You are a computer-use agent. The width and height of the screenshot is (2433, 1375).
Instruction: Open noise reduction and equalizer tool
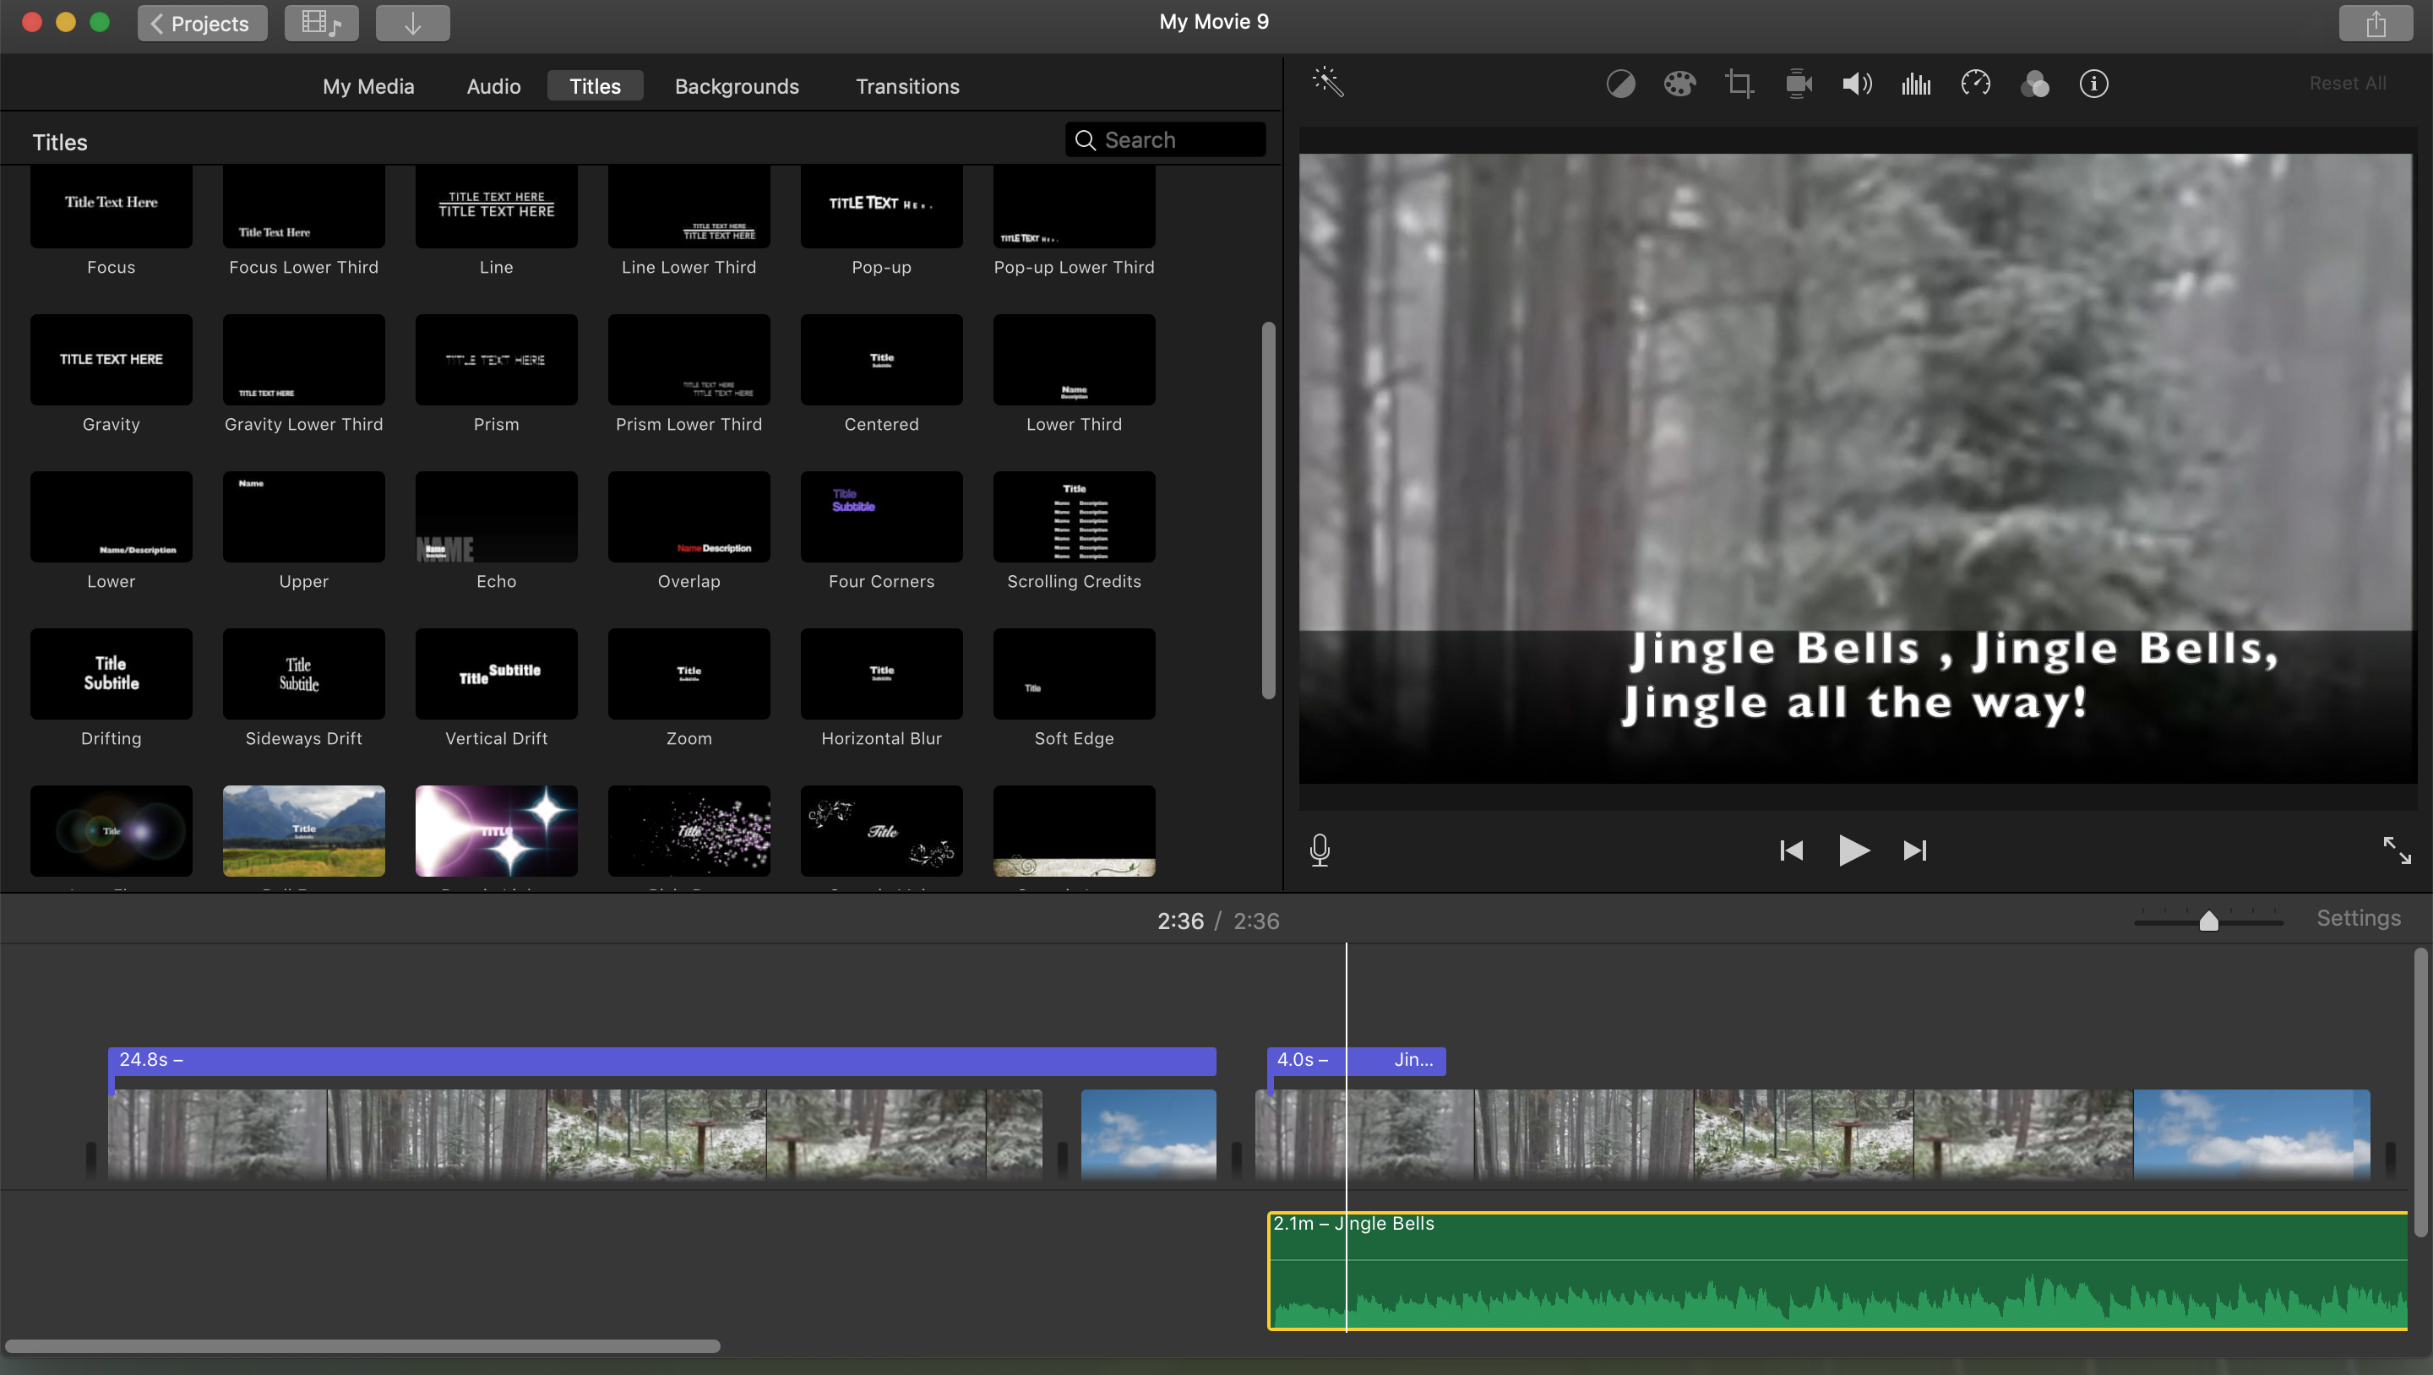[x=1915, y=84]
